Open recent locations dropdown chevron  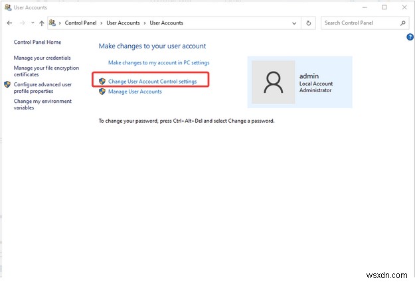tap(33, 23)
